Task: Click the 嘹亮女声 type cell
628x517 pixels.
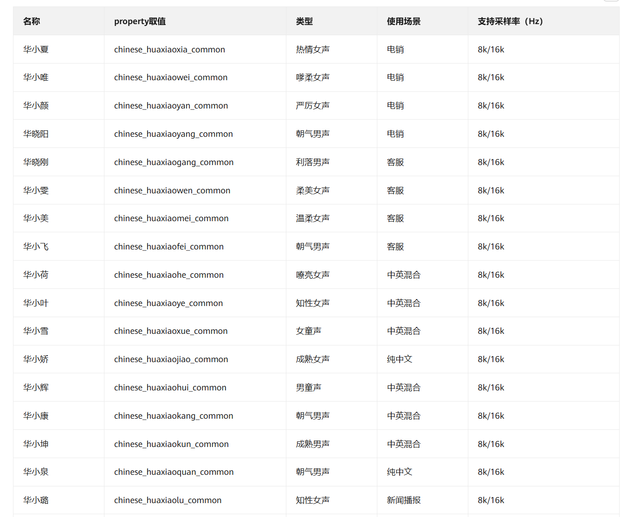Action: (313, 275)
